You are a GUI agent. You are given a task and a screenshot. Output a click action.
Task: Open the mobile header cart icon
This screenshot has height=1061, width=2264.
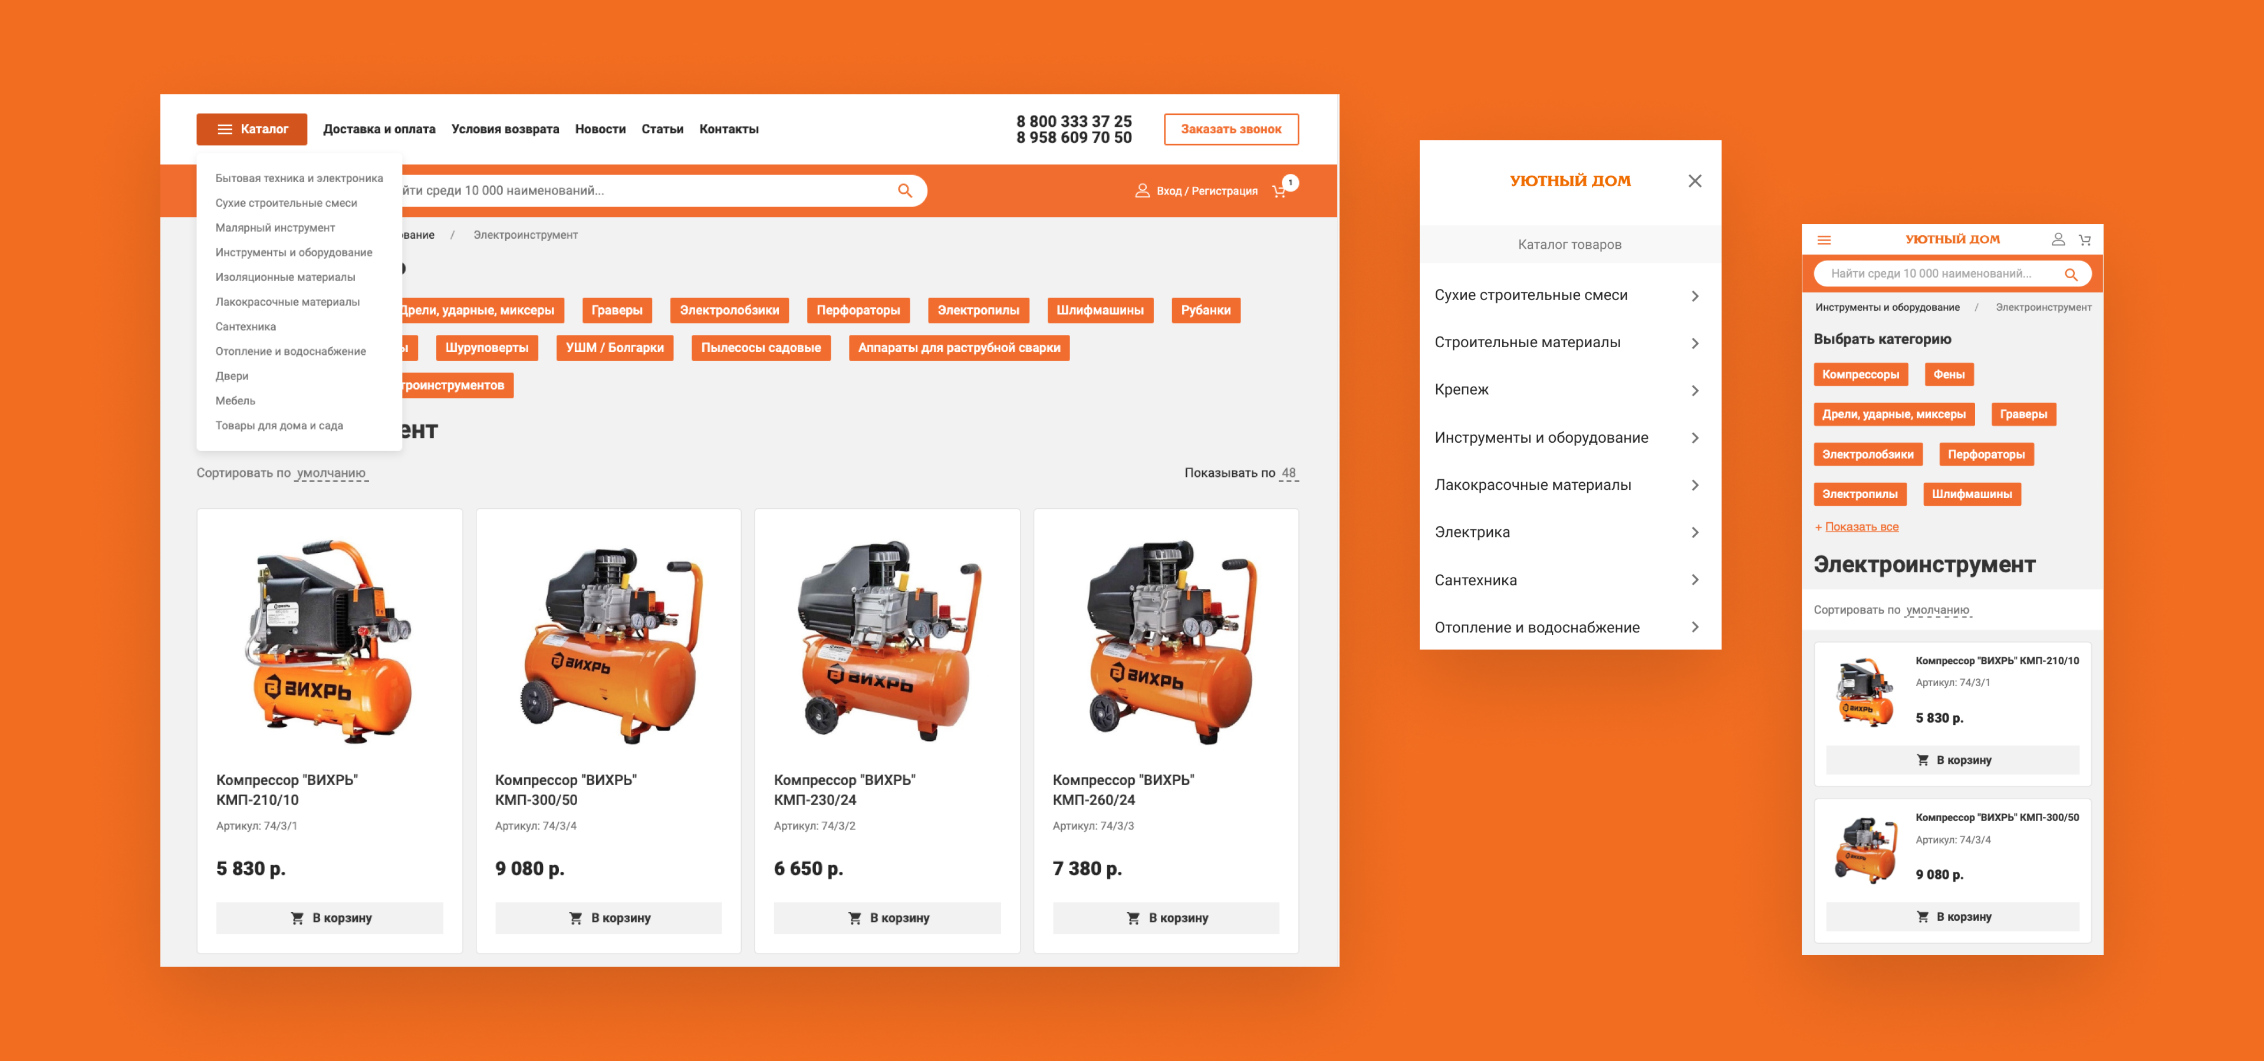coord(2084,240)
